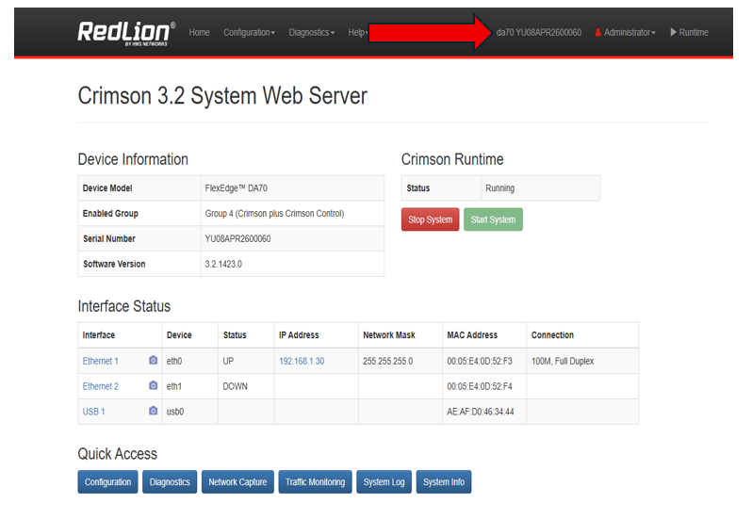The width and height of the screenshot is (752, 519).
Task: Open the Ethernet 2 interface link
Action: (100, 386)
